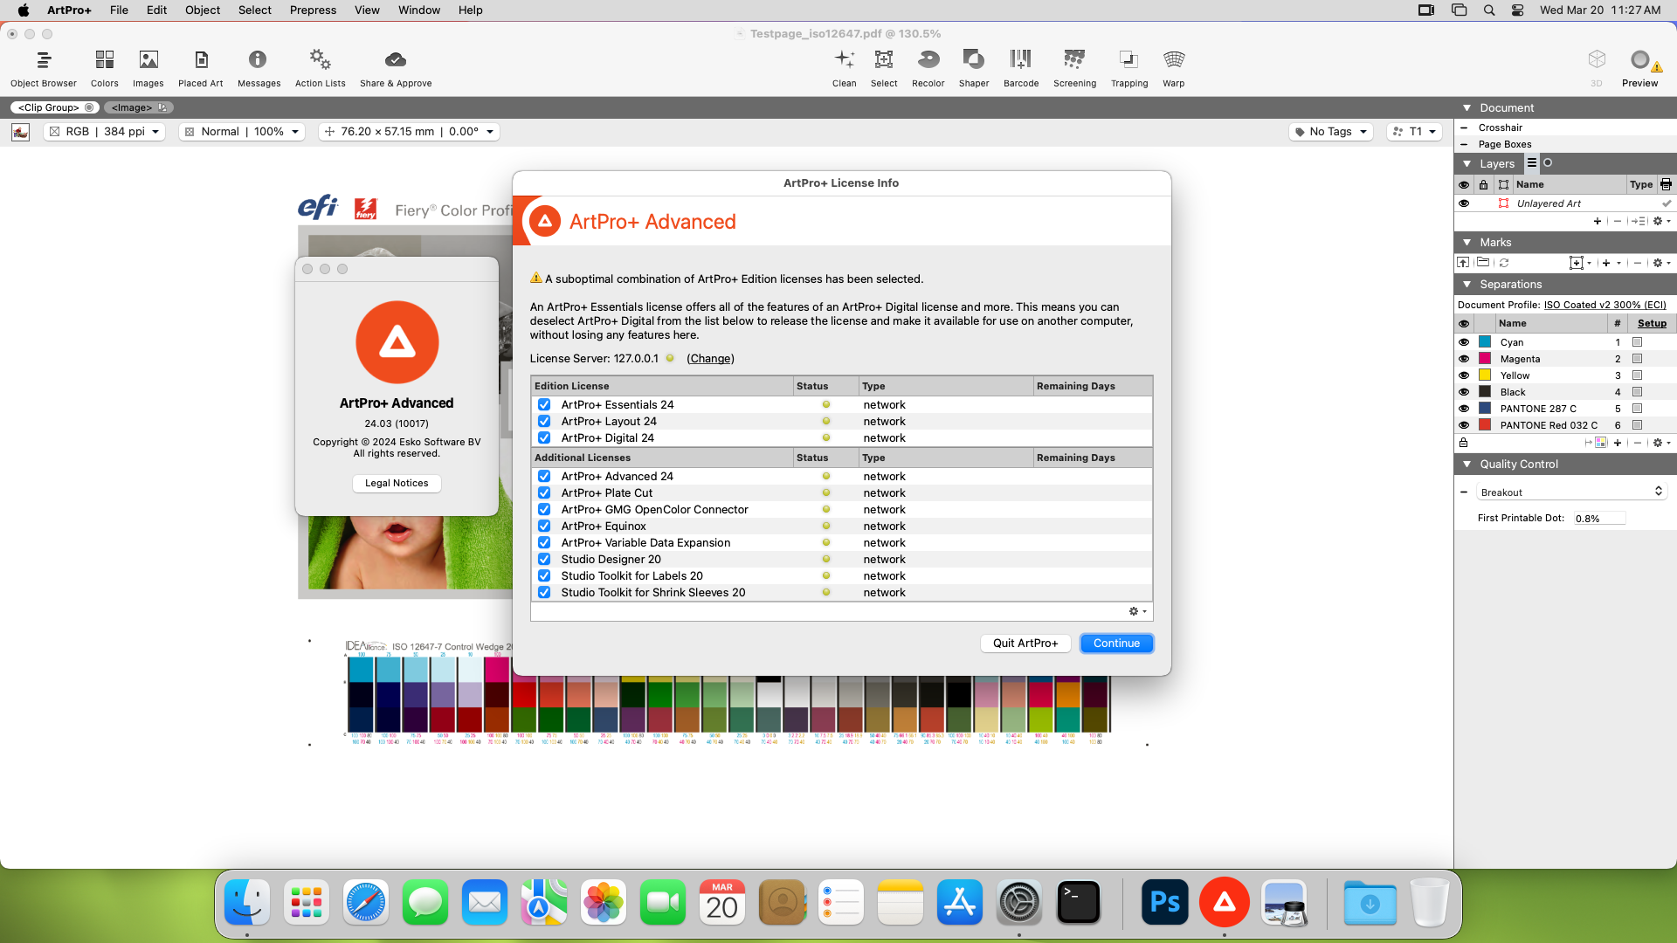The width and height of the screenshot is (1677, 943).
Task: Click the Continue button
Action: pyautogui.click(x=1116, y=644)
